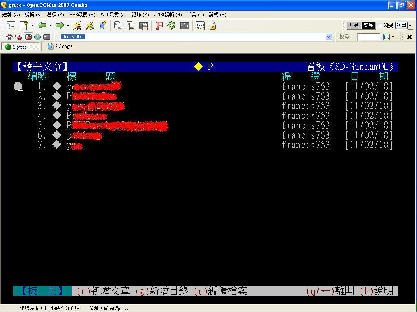Open the 工具 (T) menu
The height and width of the screenshot is (312, 417).
coord(195,15)
